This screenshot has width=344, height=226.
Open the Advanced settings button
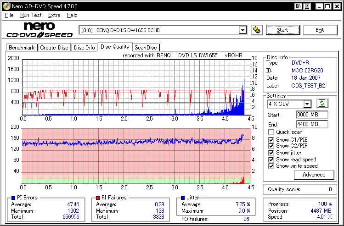314,175
